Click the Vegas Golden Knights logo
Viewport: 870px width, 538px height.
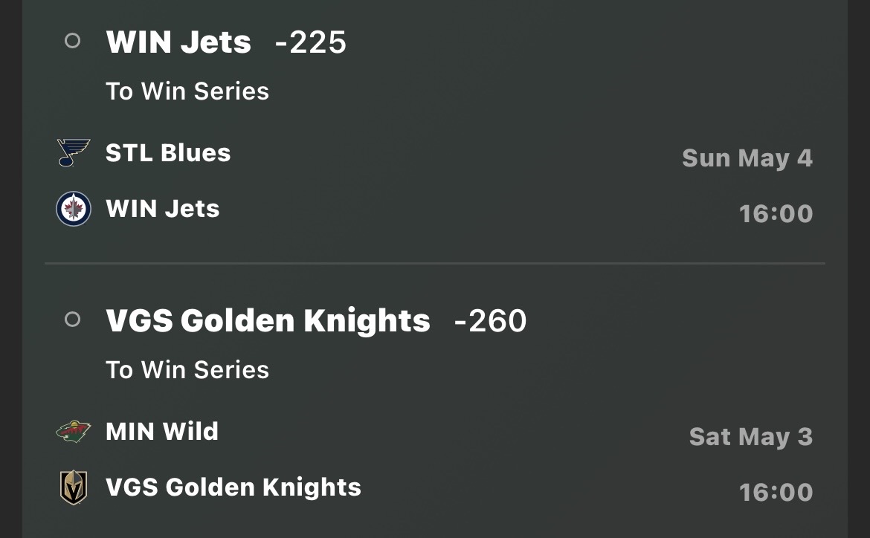point(73,487)
